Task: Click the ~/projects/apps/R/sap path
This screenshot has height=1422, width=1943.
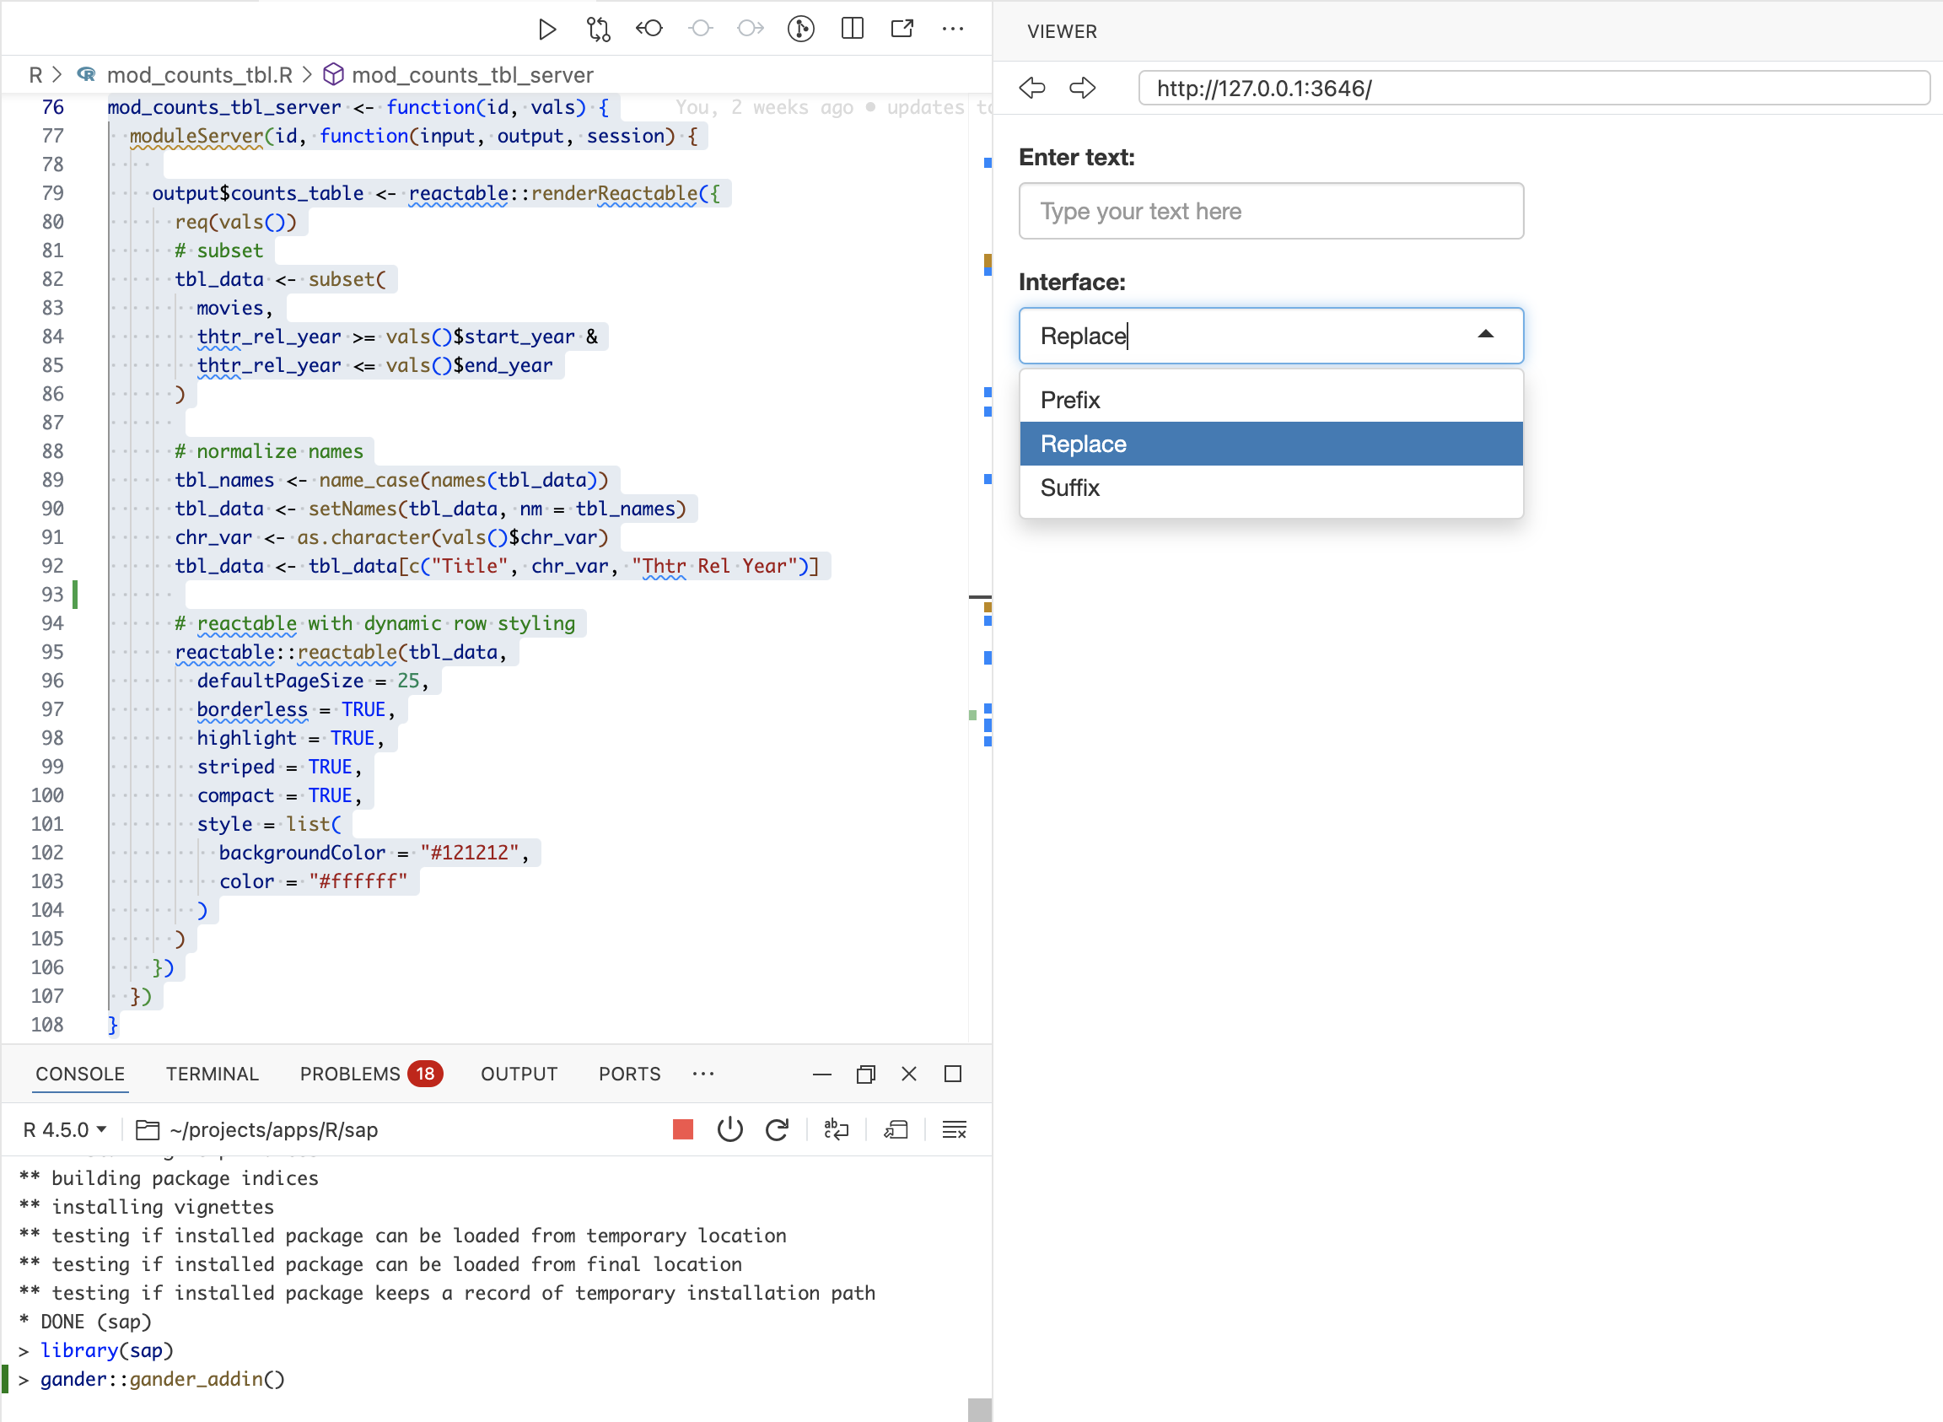Action: 273,1129
